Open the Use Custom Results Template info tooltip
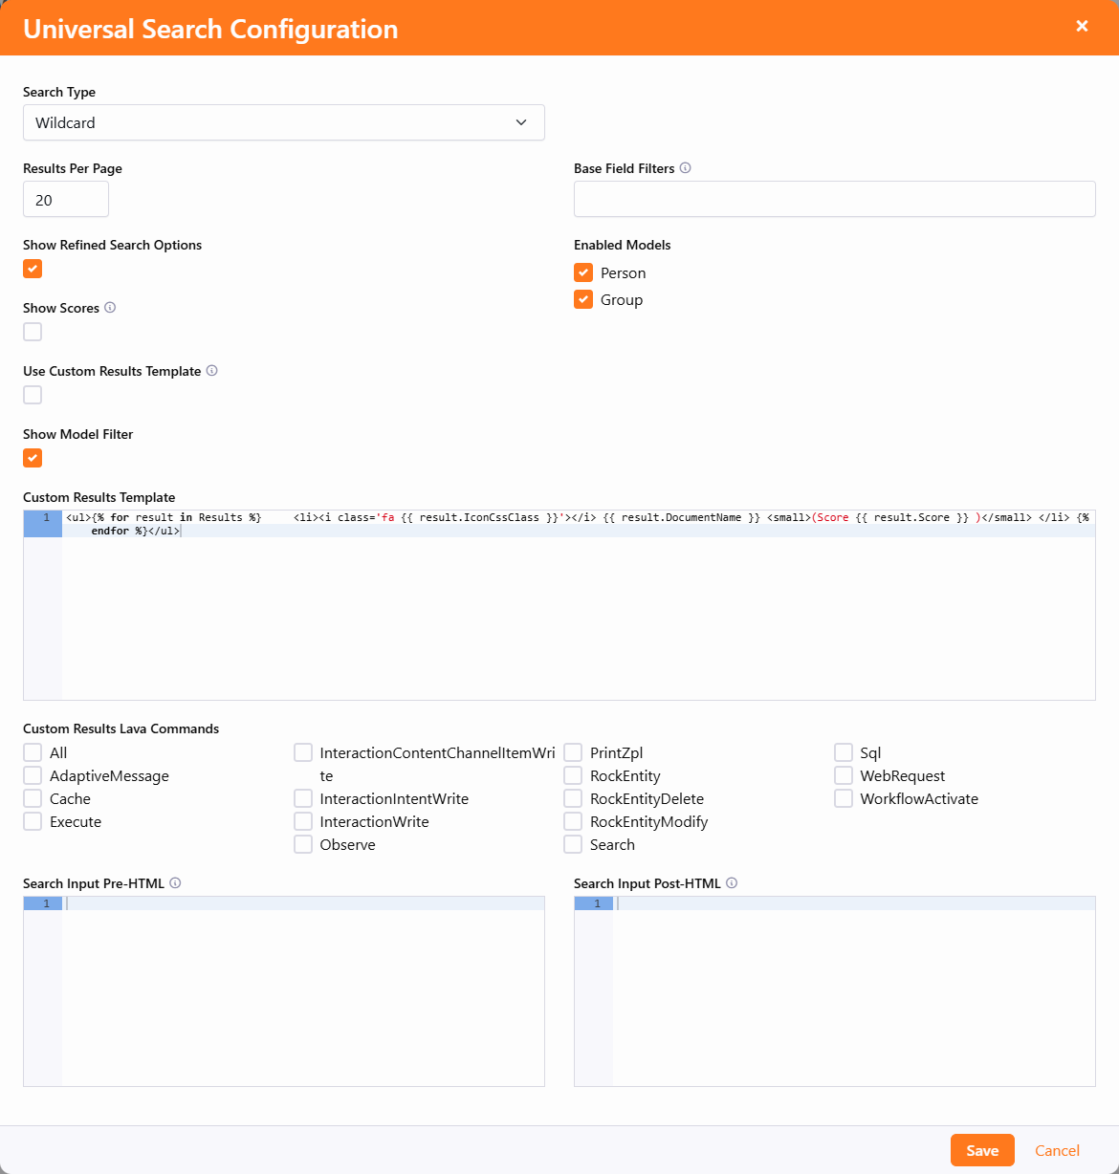The image size is (1119, 1174). click(211, 371)
